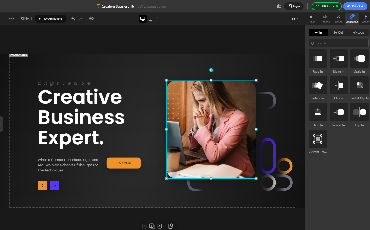Screen dimensions: 370x230
Task: Open the Publish dropdown
Action: [327, 6]
